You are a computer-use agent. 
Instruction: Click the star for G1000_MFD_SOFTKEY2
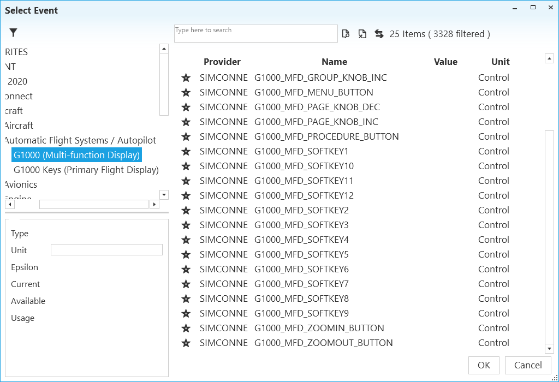click(x=186, y=210)
